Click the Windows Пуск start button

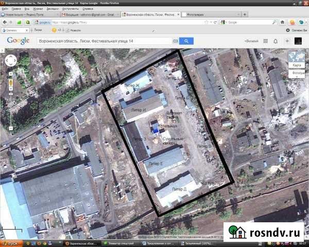pos(11,242)
